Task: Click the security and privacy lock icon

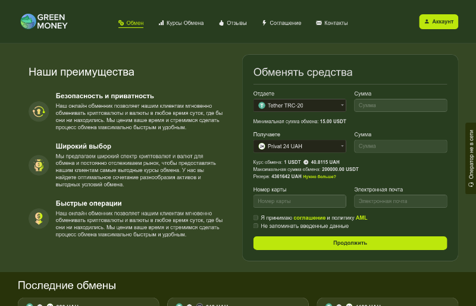Action: 39,111
